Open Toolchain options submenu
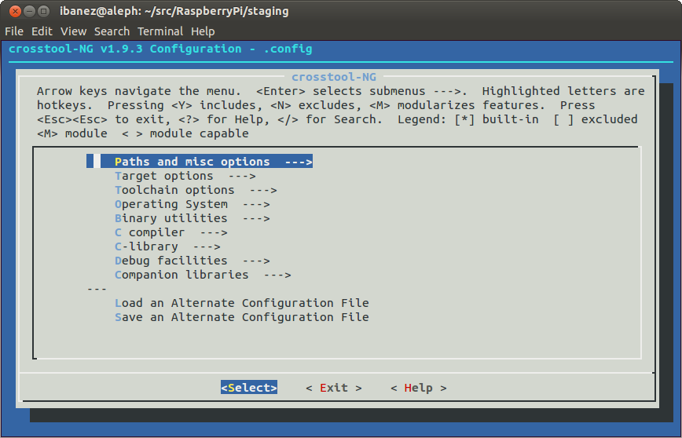The image size is (682, 438). (x=196, y=190)
